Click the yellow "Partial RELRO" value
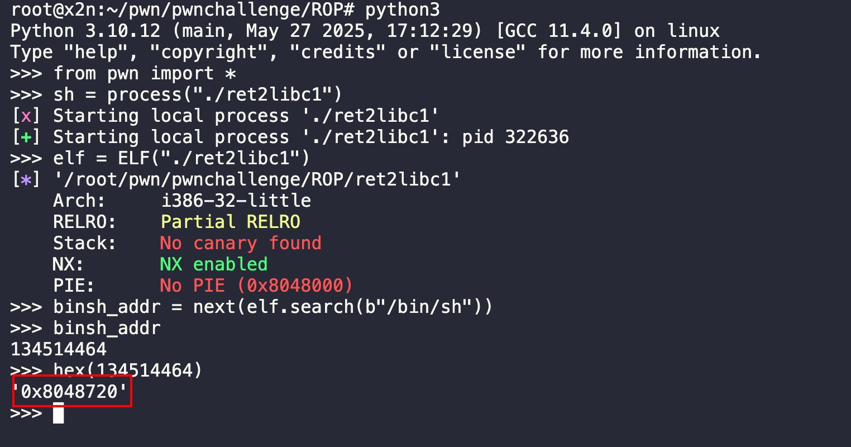851x447 pixels. click(x=230, y=222)
